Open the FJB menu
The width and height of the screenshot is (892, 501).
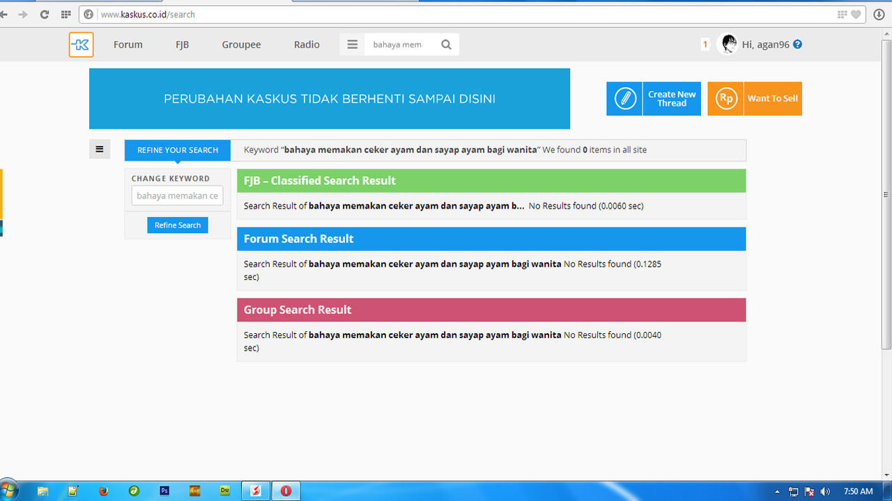[183, 45]
